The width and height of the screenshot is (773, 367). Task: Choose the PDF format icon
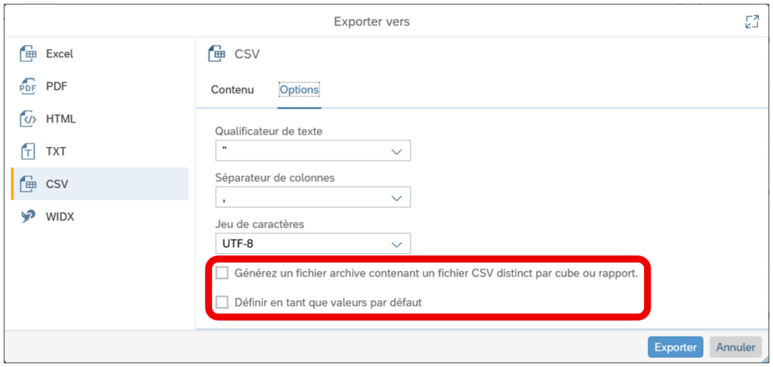click(x=28, y=86)
